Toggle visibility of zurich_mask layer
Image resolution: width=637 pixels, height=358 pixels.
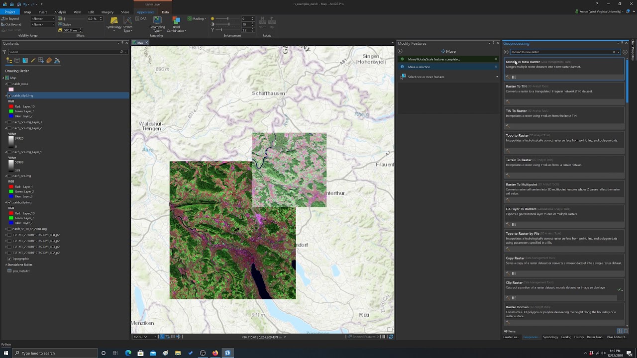click(9, 84)
